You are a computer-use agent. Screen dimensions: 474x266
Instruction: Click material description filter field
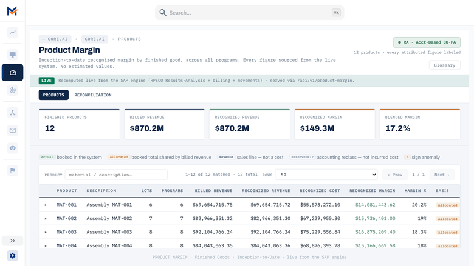coord(116,175)
